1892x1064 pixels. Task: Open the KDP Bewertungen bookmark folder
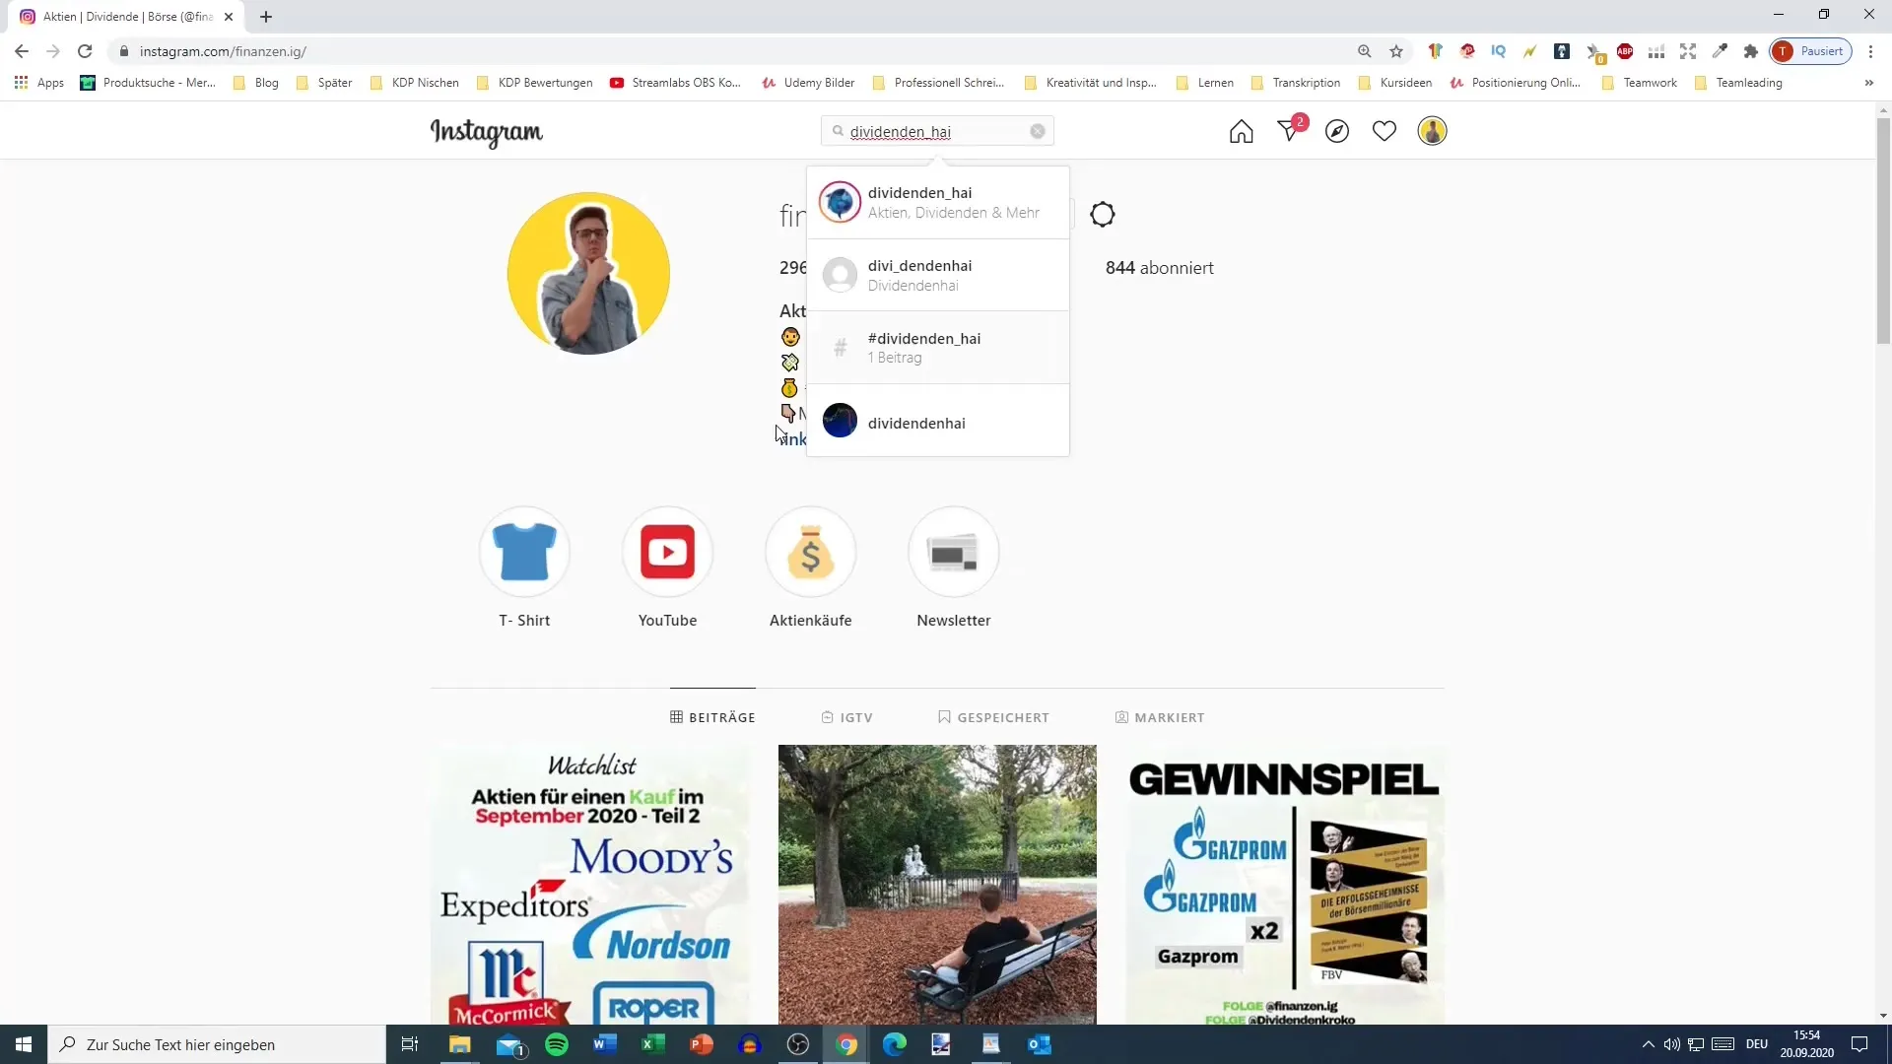pyautogui.click(x=534, y=83)
